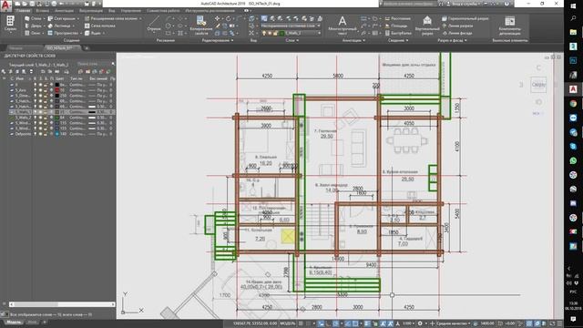Switch to the Вид ribbon tab
Viewport: 583px width, 328px height.
click(111, 11)
